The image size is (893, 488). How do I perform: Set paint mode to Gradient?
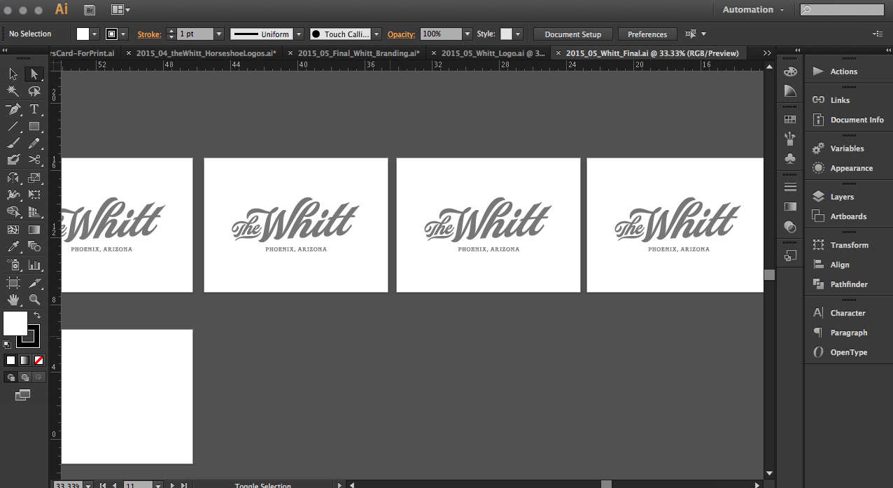[x=24, y=361]
